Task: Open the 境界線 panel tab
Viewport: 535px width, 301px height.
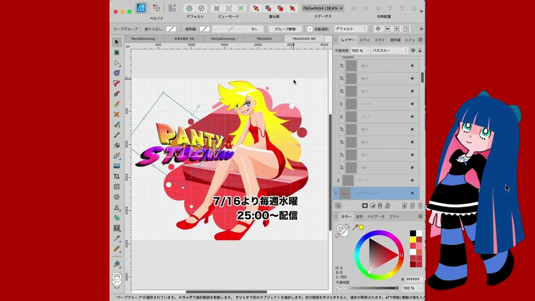Action: pos(395,40)
